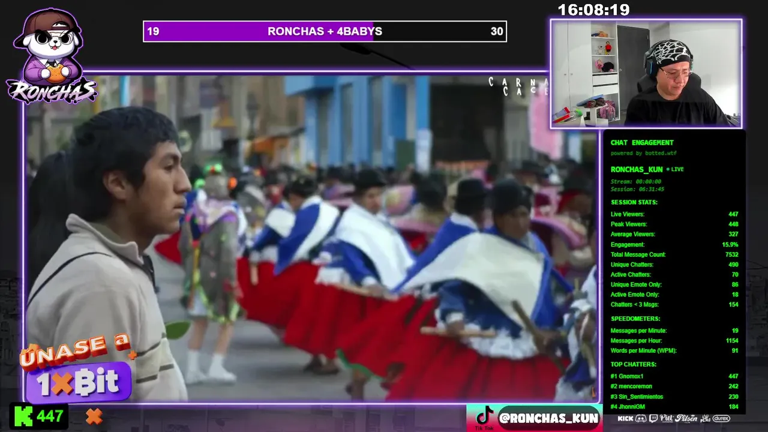Click top chatter #1 Gnomox1

(674, 376)
